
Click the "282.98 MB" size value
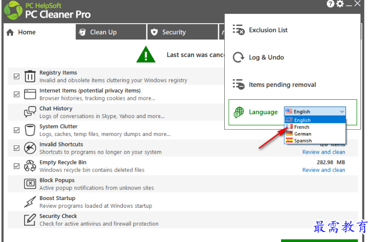[331, 162]
